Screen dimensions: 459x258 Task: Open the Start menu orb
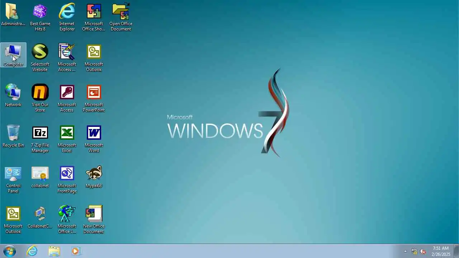(x=10, y=251)
